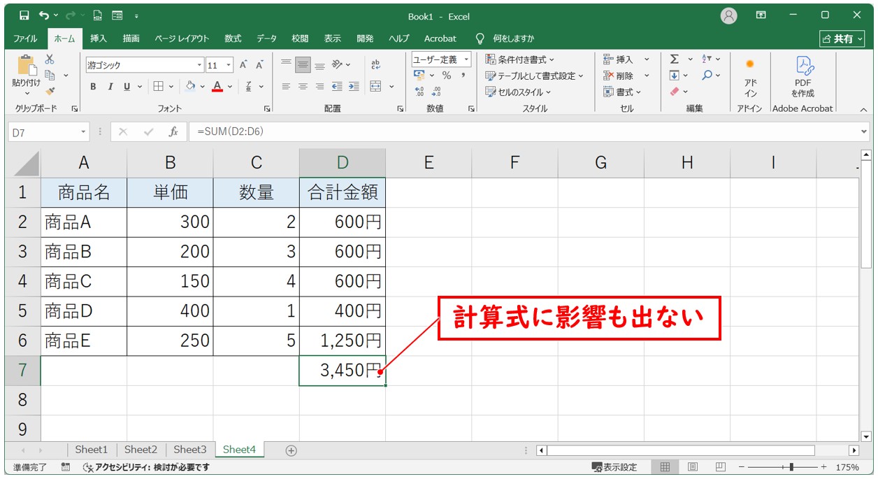Open the font name dropdown
The image size is (878, 479).
point(201,64)
